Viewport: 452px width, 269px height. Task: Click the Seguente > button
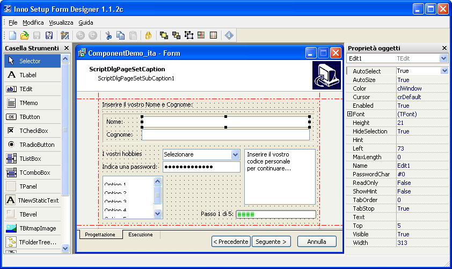point(271,242)
